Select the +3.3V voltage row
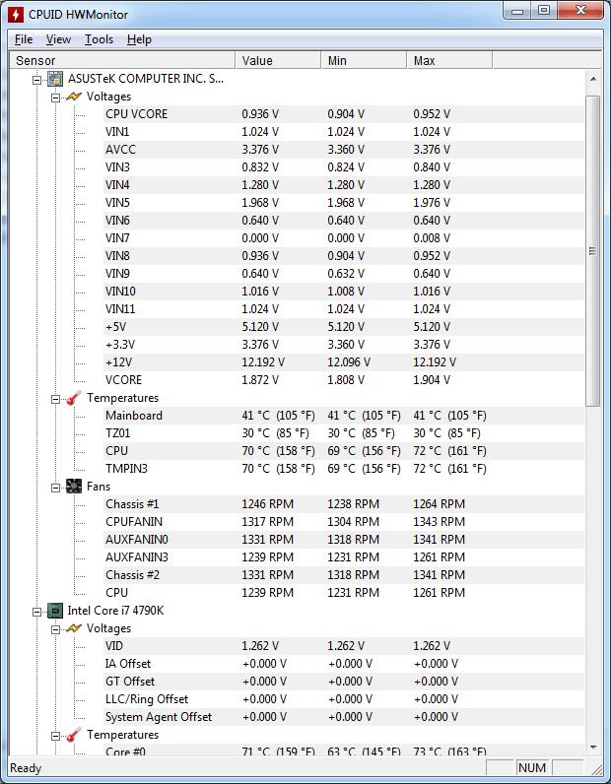 click(x=344, y=345)
